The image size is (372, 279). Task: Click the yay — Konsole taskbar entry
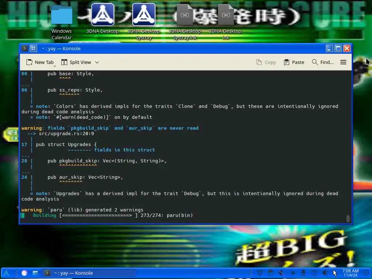(x=89, y=273)
